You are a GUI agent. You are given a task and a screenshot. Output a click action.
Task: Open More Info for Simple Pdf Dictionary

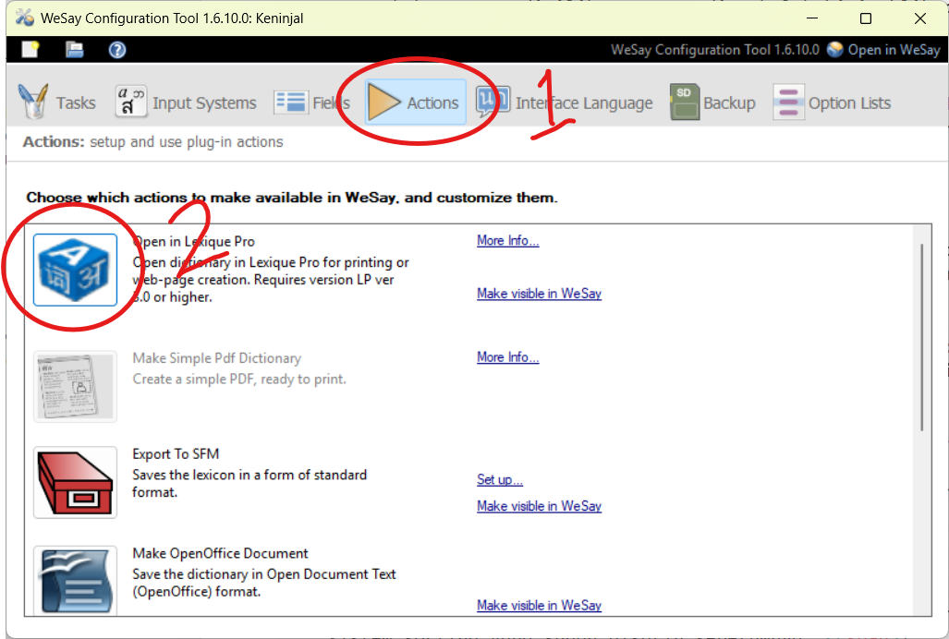507,357
